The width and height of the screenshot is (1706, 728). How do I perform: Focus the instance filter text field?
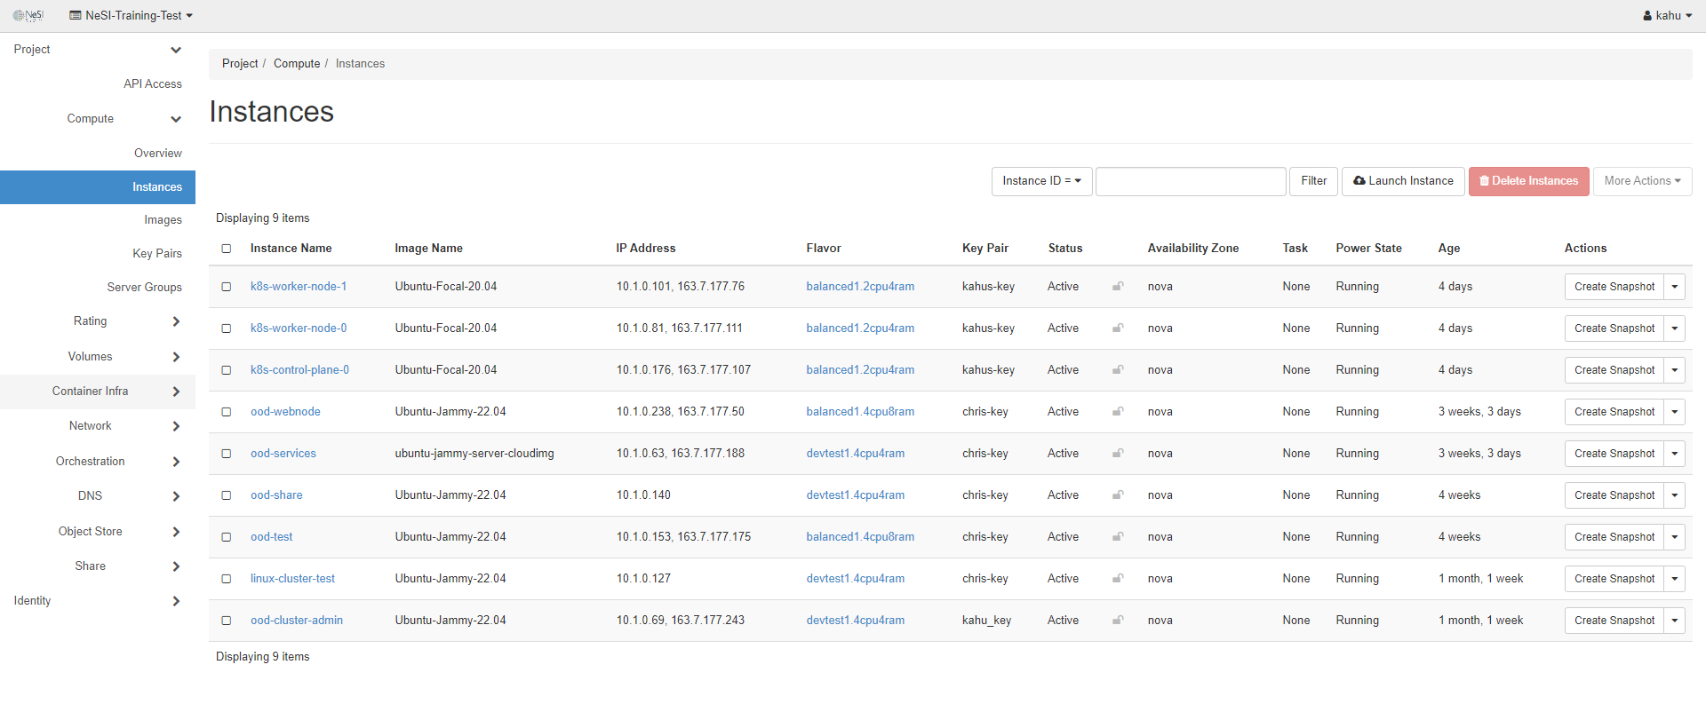point(1190,181)
